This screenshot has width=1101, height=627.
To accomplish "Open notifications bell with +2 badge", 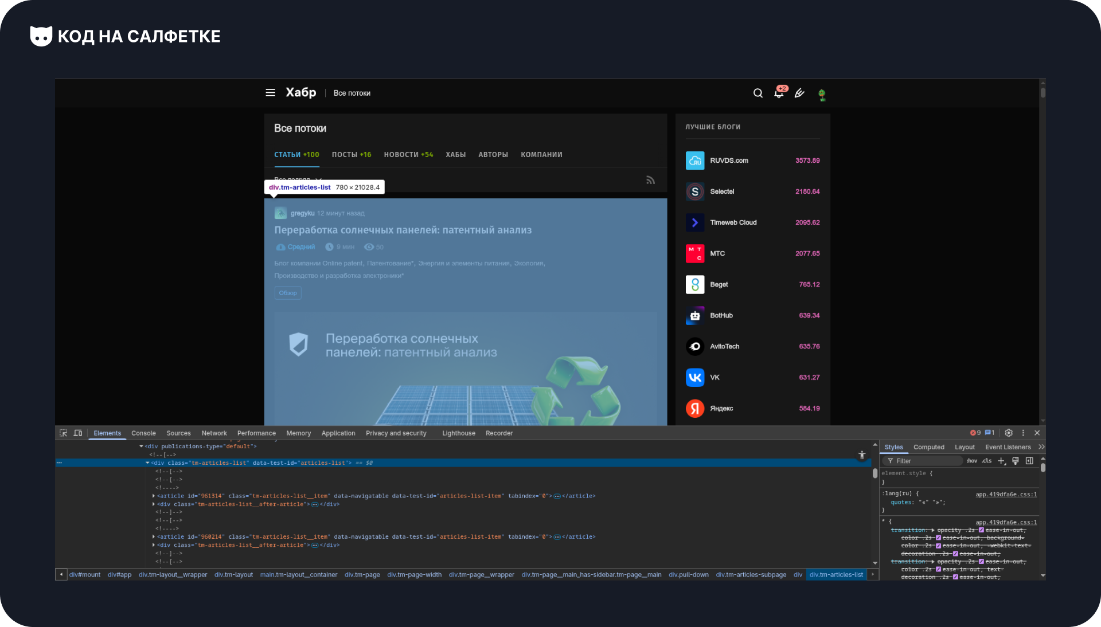I will click(x=779, y=93).
